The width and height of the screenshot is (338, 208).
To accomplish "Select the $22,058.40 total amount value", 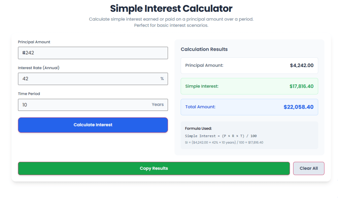I will click(x=299, y=107).
